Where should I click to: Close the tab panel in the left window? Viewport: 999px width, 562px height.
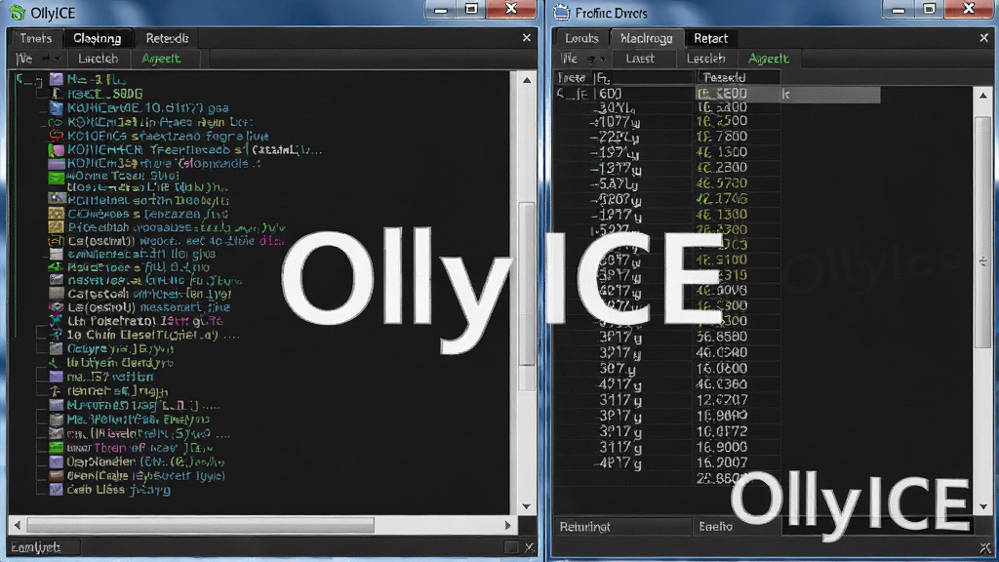pos(526,38)
